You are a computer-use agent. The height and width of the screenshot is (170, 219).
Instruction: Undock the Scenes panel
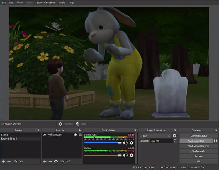coord(38,130)
